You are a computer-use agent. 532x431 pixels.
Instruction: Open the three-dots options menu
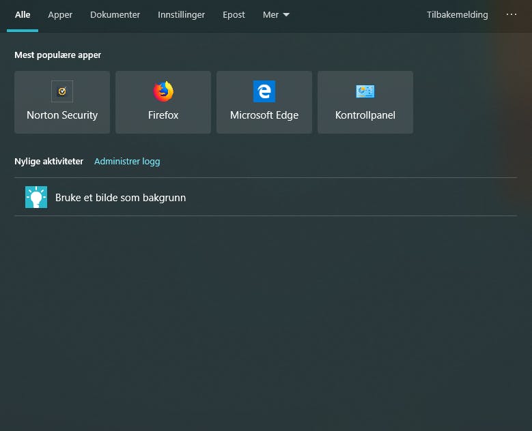[512, 14]
